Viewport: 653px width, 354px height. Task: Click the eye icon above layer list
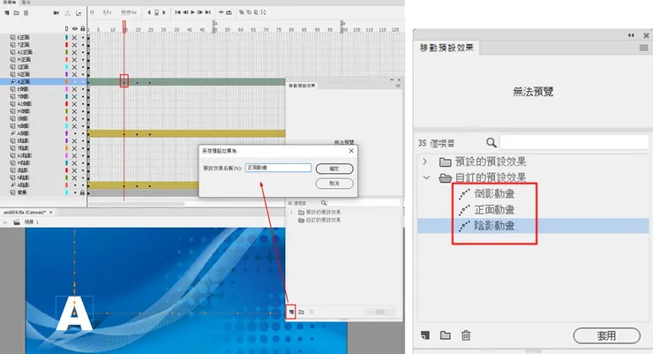[74, 29]
